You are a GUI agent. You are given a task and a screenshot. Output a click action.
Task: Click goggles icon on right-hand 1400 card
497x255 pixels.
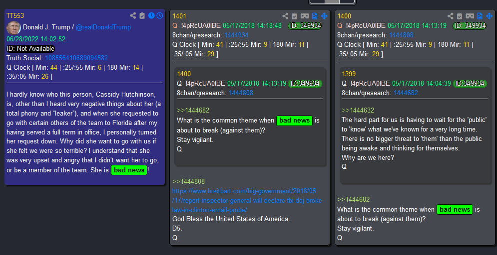[470, 16]
